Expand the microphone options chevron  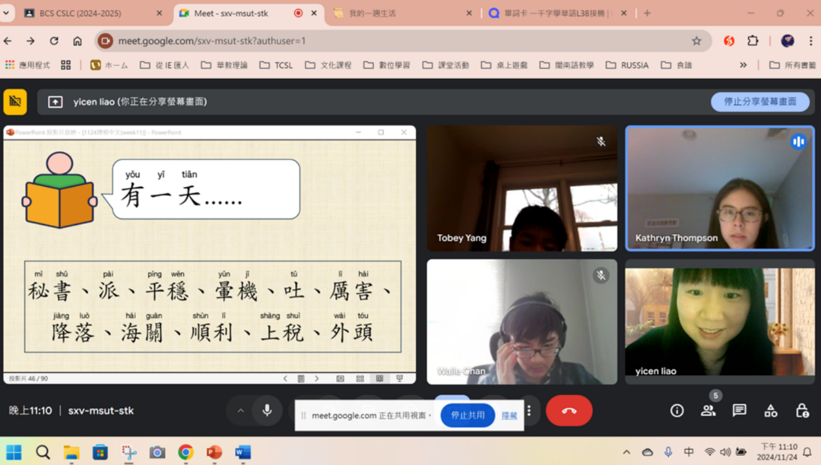pos(241,410)
